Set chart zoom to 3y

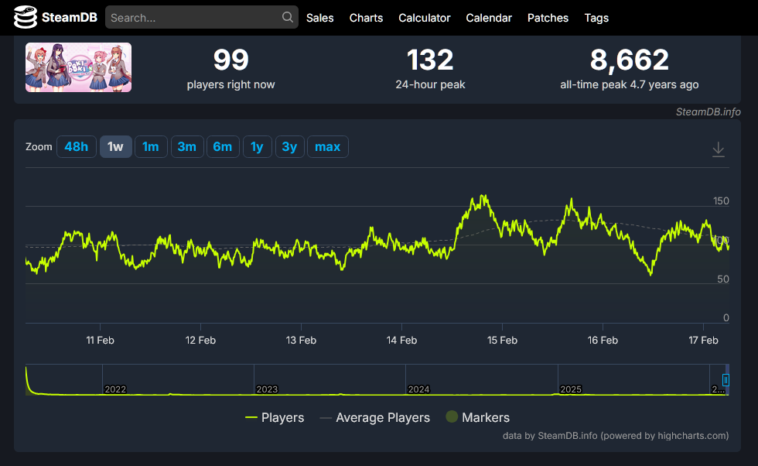click(x=289, y=146)
